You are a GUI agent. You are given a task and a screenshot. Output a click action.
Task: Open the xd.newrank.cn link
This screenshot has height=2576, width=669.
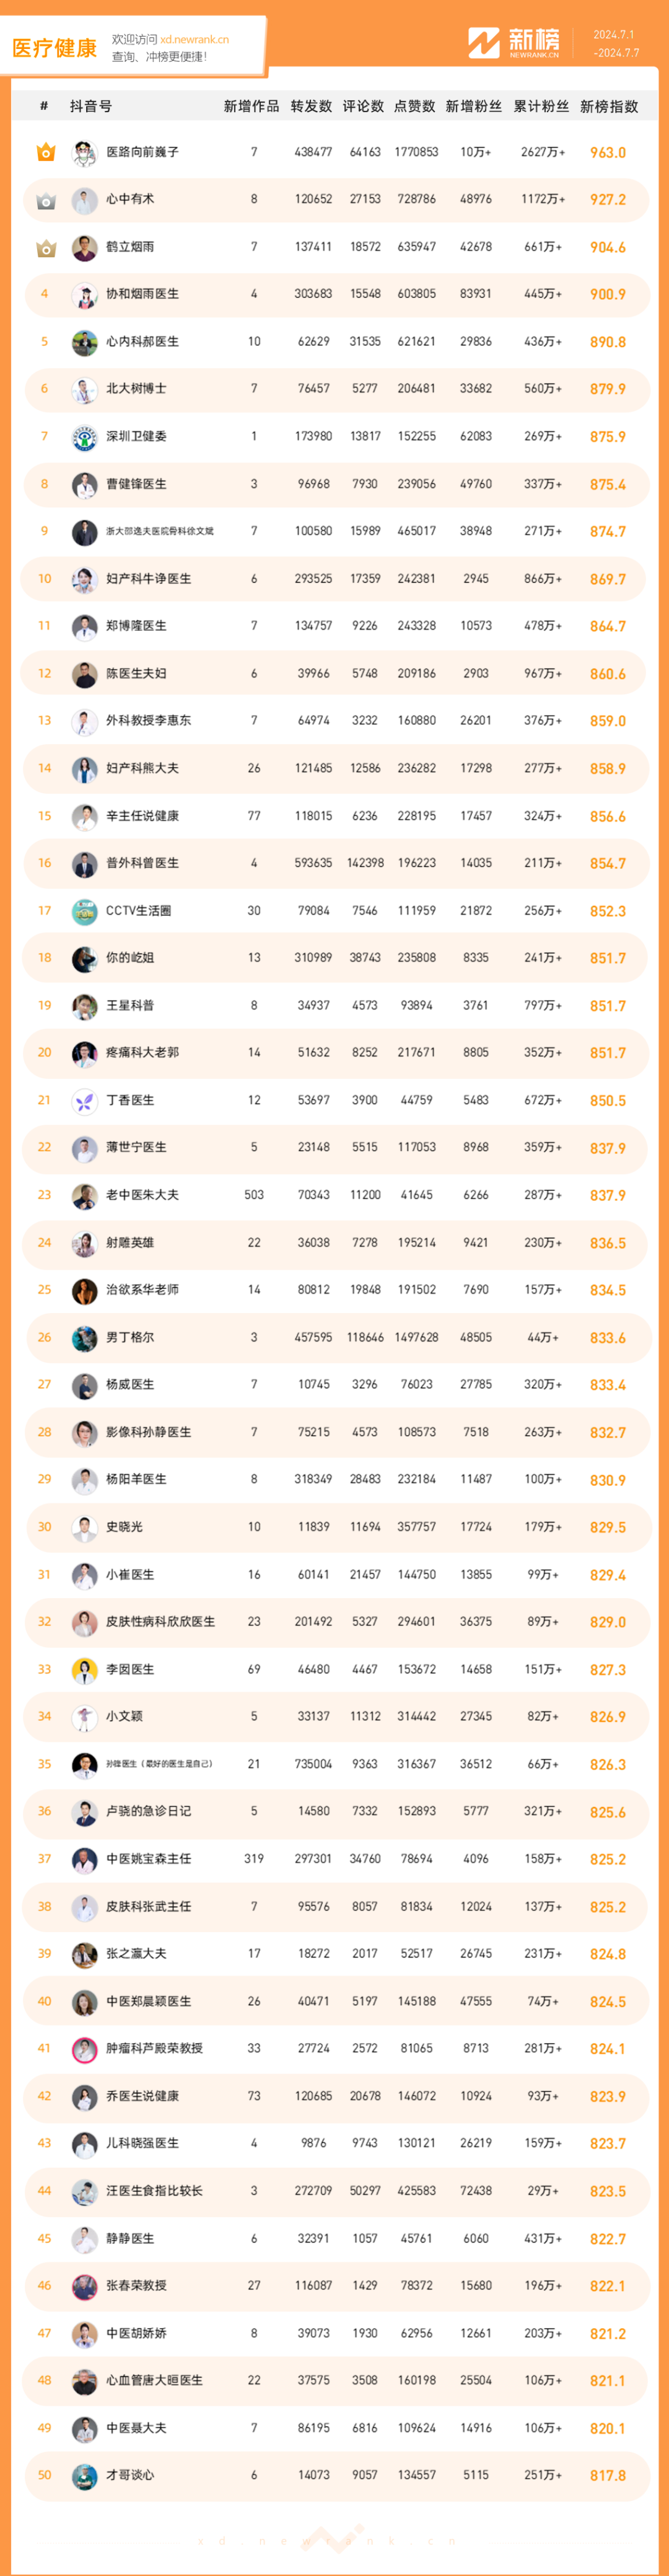point(194,40)
